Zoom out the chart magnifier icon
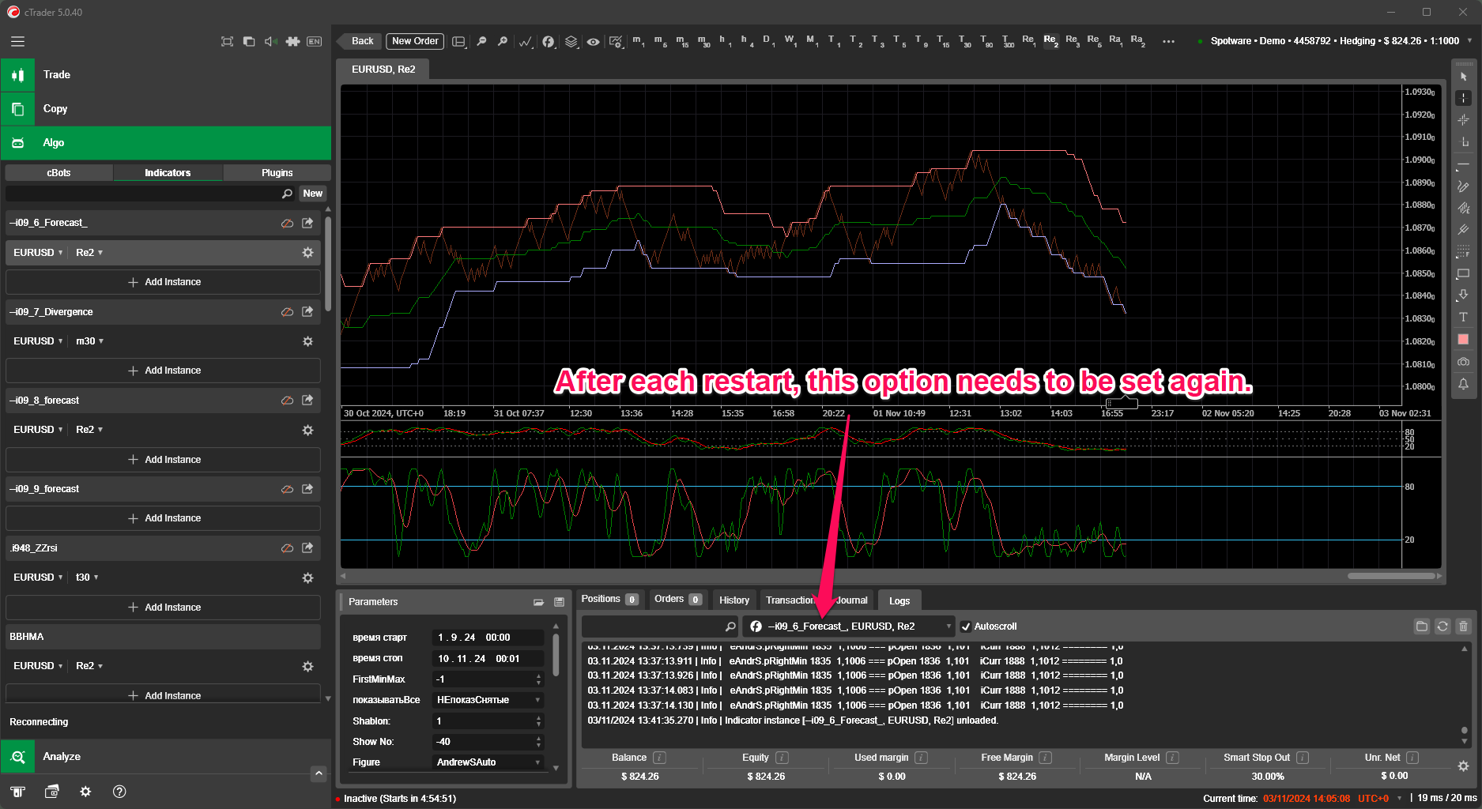The image size is (1482, 809). (x=481, y=41)
